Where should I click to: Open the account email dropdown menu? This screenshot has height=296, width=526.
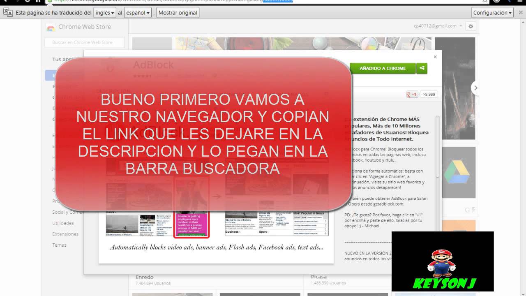(x=438, y=26)
